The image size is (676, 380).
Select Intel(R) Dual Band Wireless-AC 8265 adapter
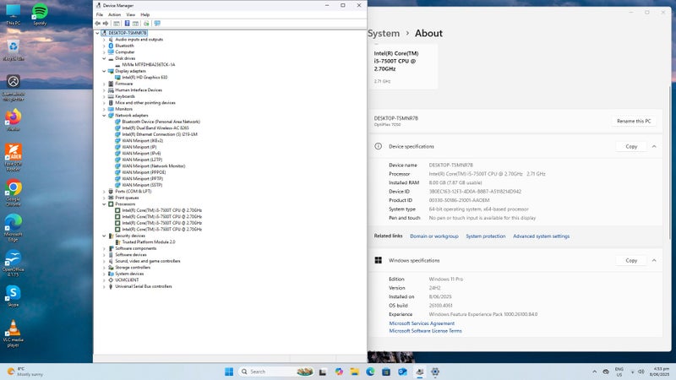tap(155, 128)
